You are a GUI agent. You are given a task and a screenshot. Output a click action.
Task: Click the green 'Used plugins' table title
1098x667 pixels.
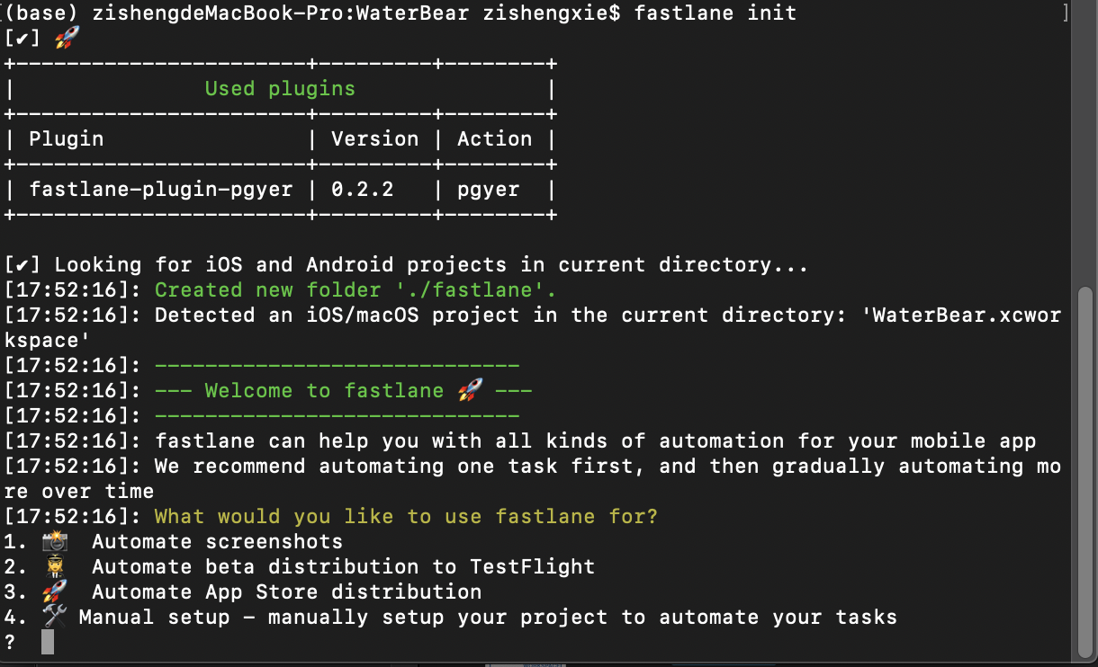(280, 89)
